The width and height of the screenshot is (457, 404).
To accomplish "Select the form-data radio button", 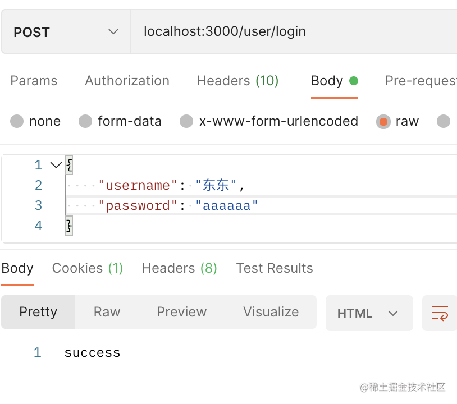I will click(x=85, y=121).
